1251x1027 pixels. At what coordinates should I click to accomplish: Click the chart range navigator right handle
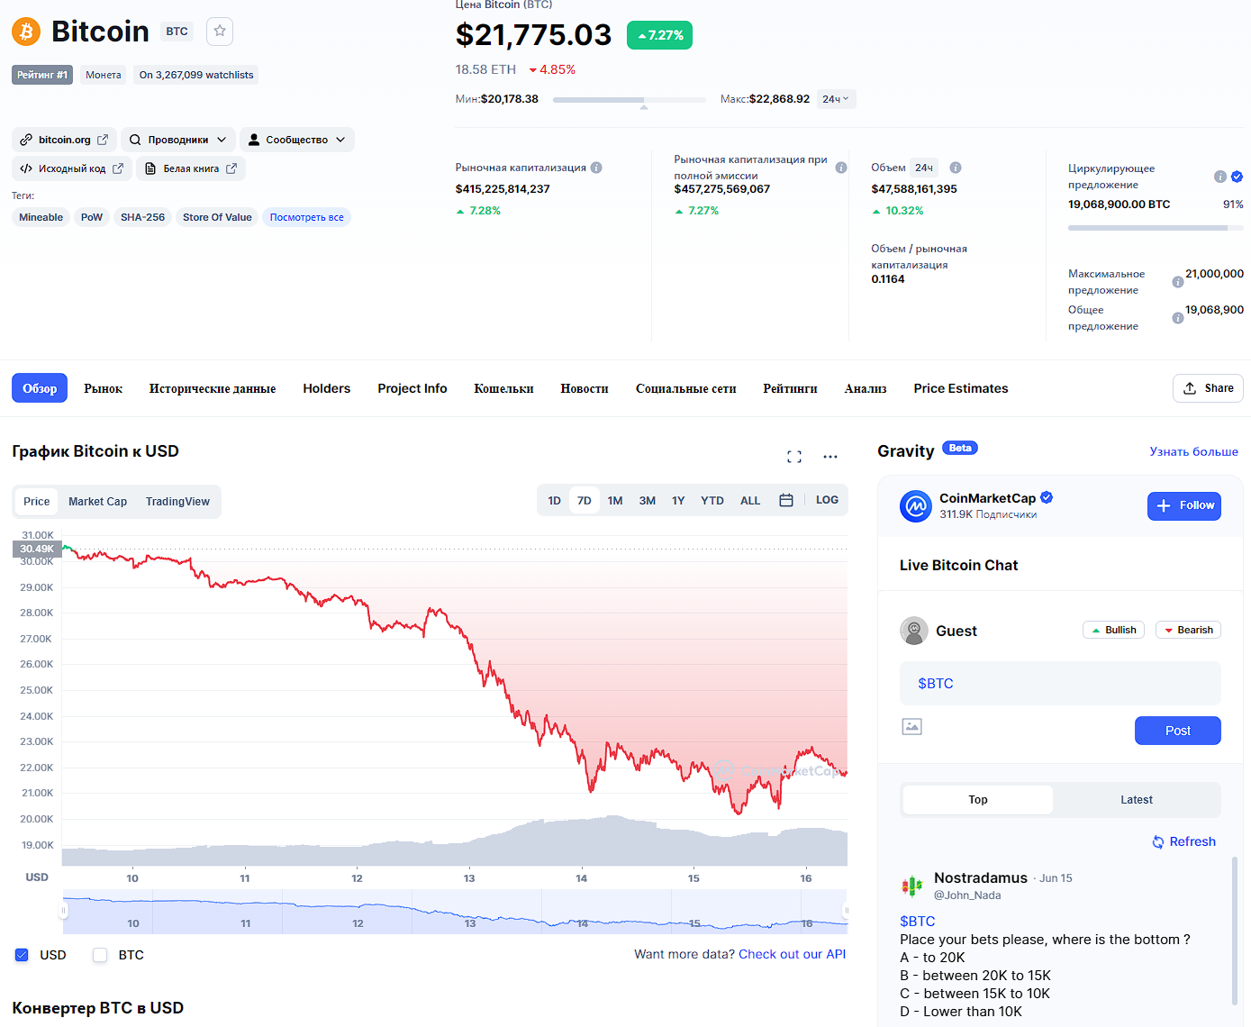coord(845,911)
